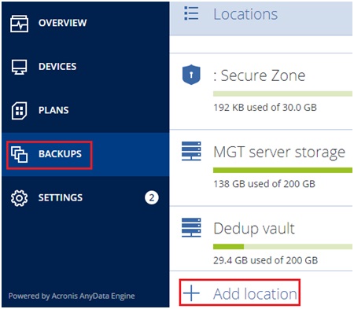Click the Locations list icon
The height and width of the screenshot is (309, 354).
coord(191,13)
